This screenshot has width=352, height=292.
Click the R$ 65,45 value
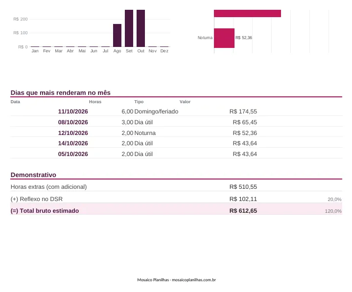[245, 122]
